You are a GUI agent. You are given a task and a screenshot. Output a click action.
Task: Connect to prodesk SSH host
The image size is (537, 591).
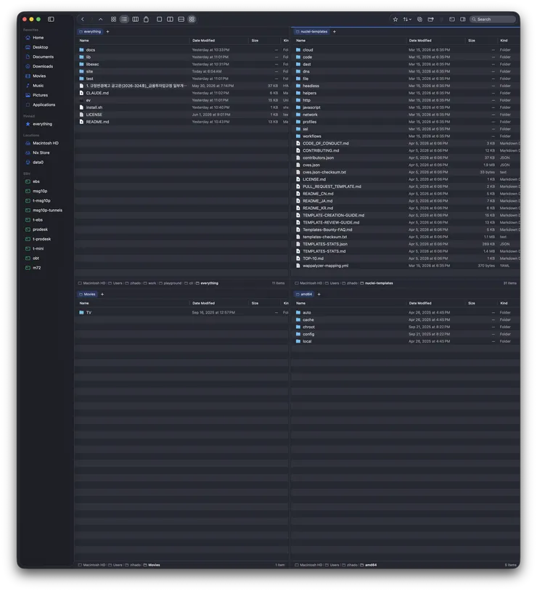(x=40, y=229)
